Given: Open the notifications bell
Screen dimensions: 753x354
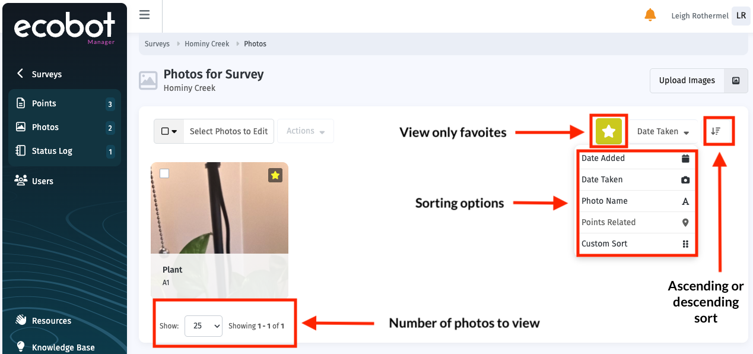Looking at the screenshot, I should point(650,15).
